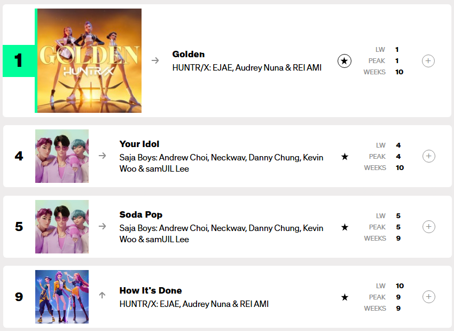Click up arrow trend icon for How It's Done
454x331 pixels.
coord(103,295)
